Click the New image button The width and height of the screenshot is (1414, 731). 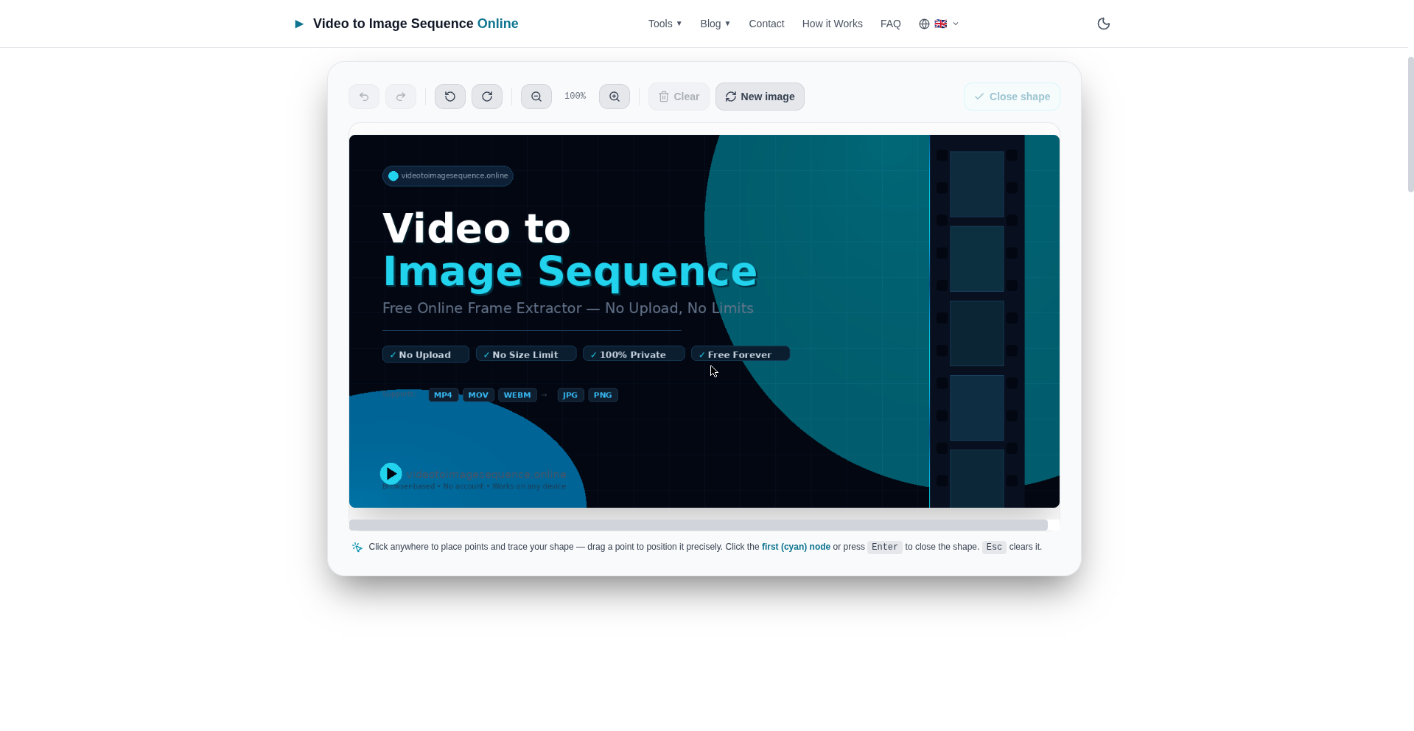(760, 97)
